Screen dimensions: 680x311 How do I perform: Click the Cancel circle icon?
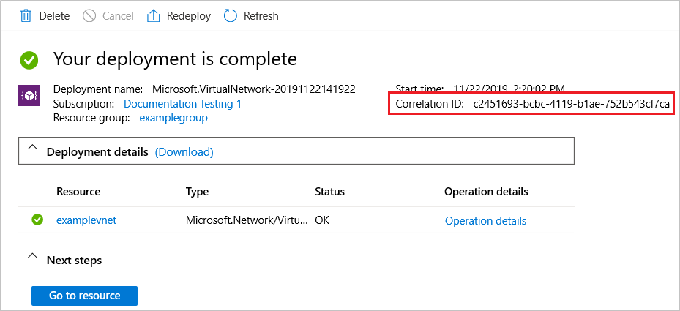click(x=89, y=15)
